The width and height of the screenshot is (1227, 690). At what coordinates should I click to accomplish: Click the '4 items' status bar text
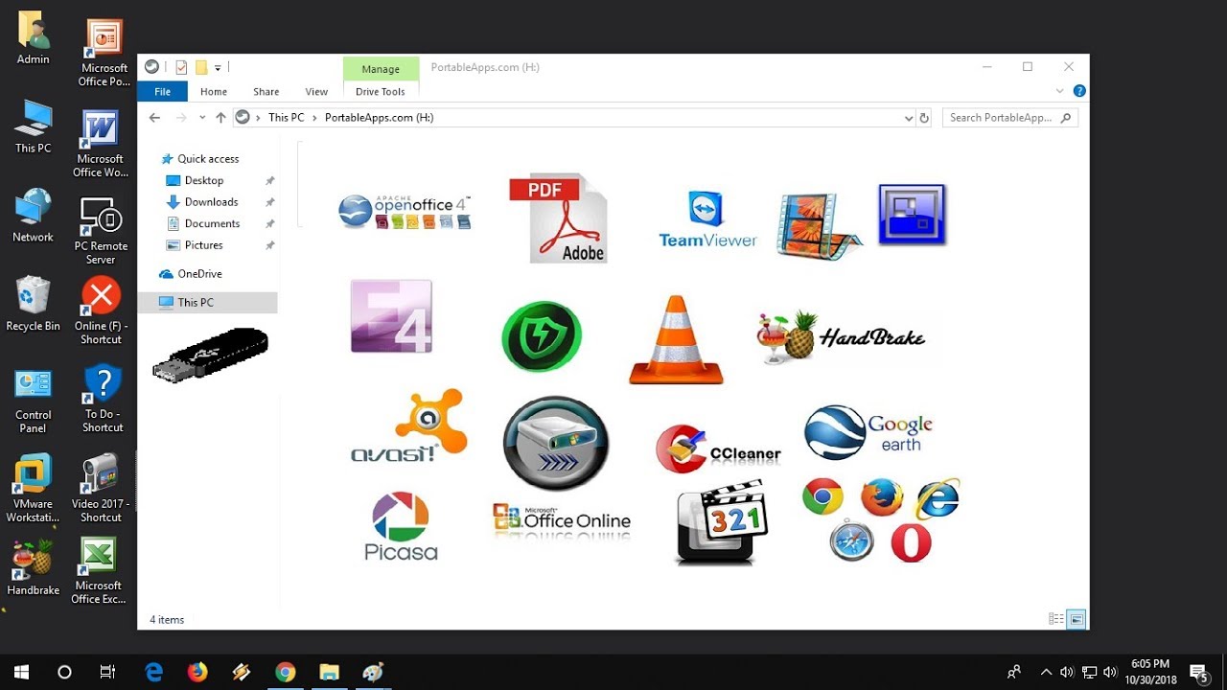(167, 620)
